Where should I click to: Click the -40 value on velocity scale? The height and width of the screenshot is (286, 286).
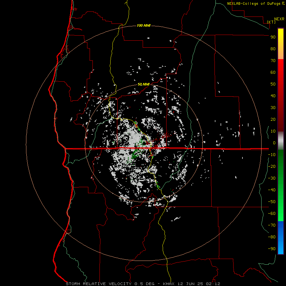(x=272, y=190)
